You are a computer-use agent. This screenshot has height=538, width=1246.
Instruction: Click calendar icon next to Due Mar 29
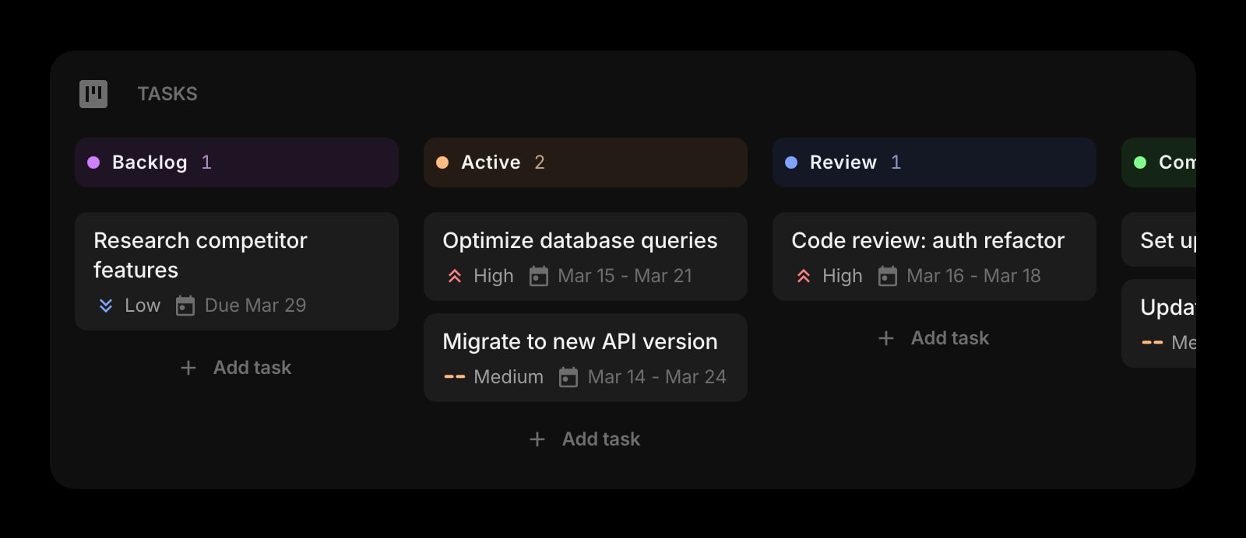185,306
